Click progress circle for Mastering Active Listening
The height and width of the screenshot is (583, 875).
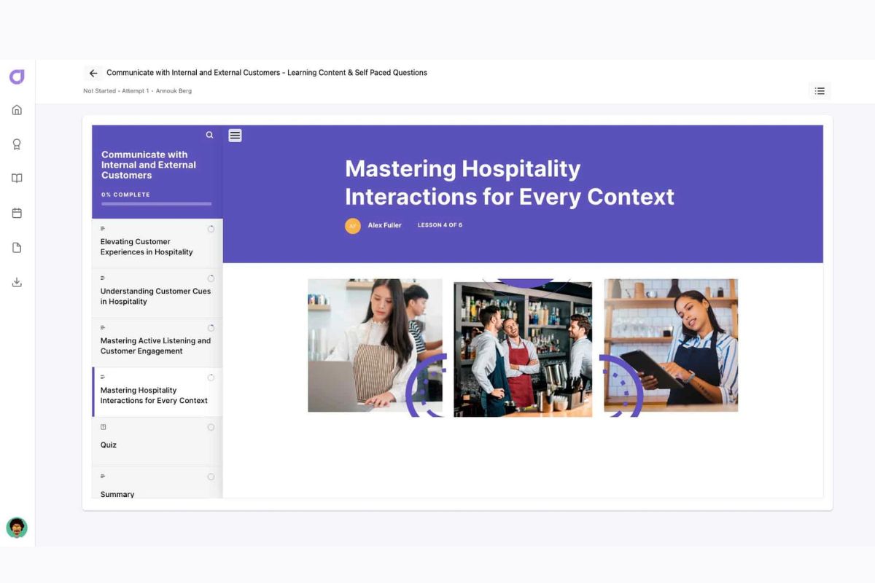tap(211, 328)
